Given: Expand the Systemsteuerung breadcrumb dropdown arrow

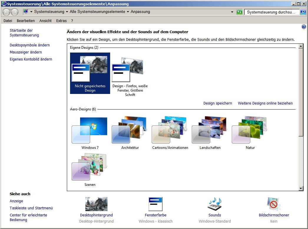Looking at the screenshot, I should 67,12.
